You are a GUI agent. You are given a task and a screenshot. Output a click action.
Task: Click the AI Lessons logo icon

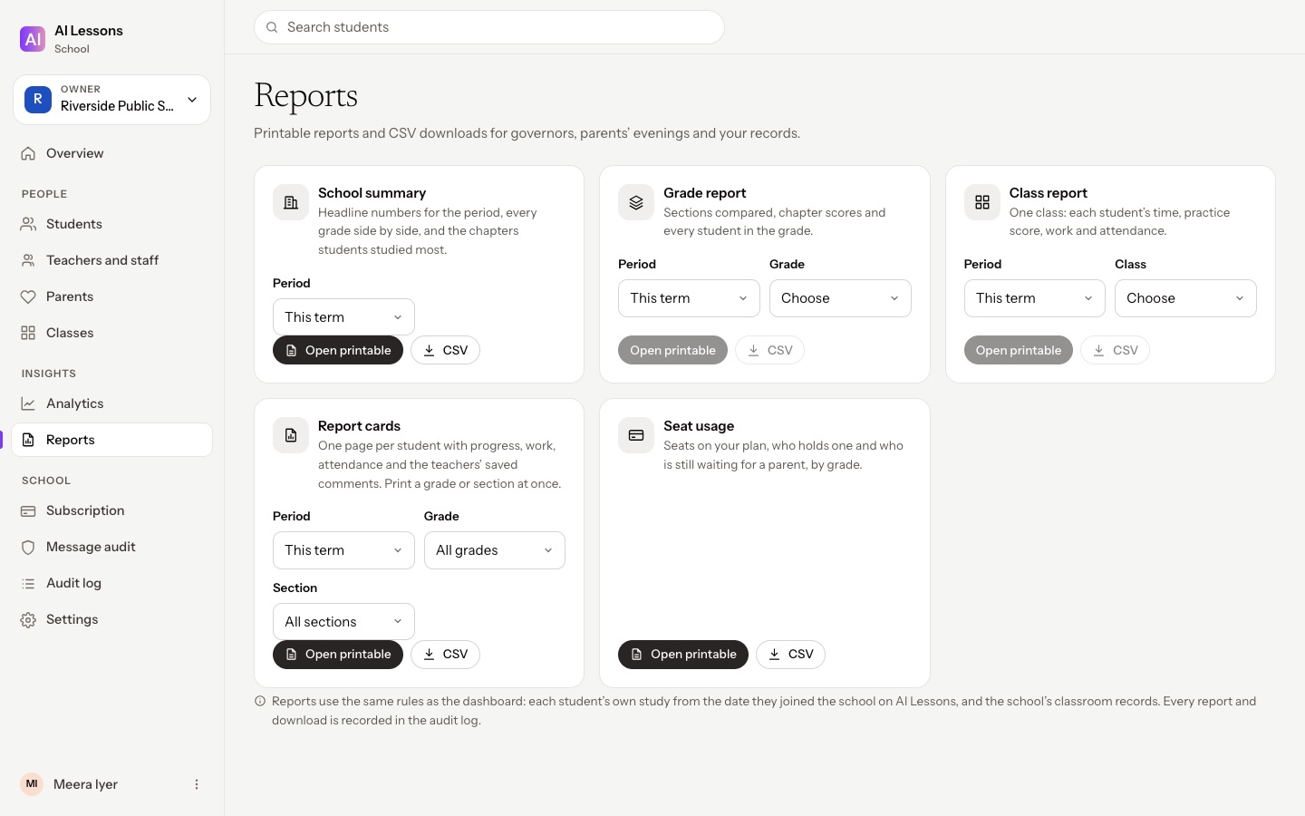(x=33, y=39)
